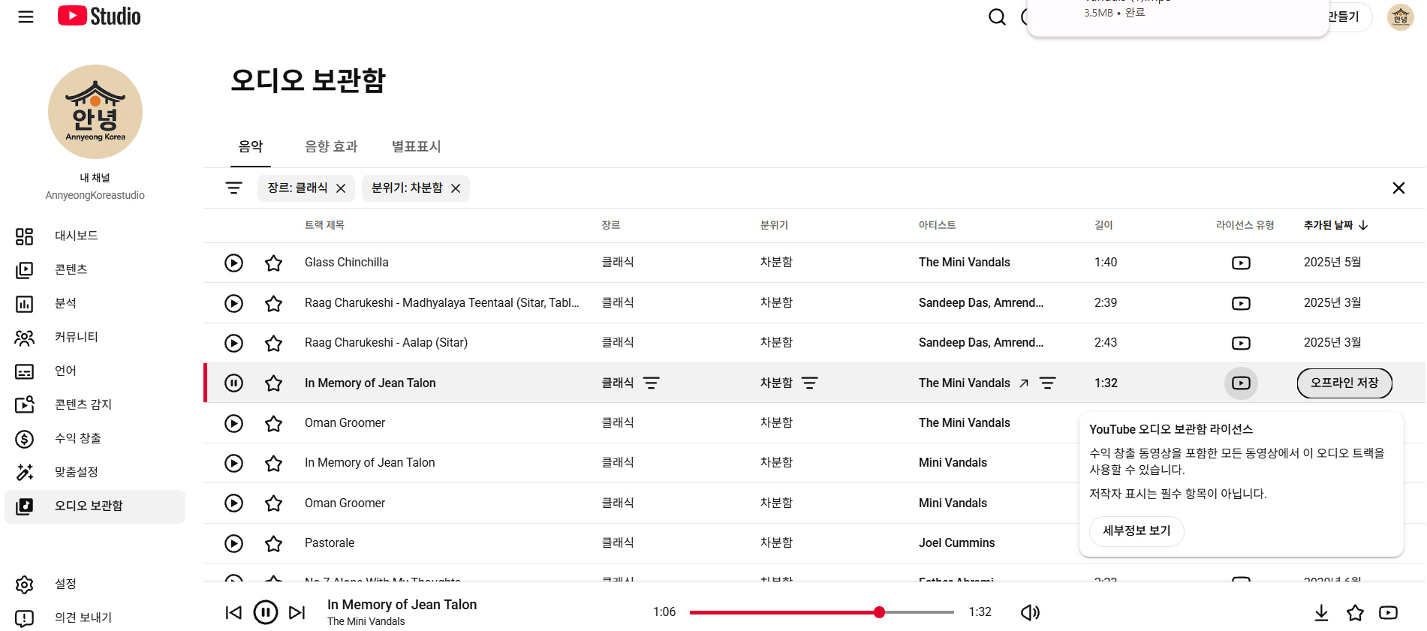Switch to the 음향 효과 tab
This screenshot has height=631, width=1427.
click(x=331, y=146)
